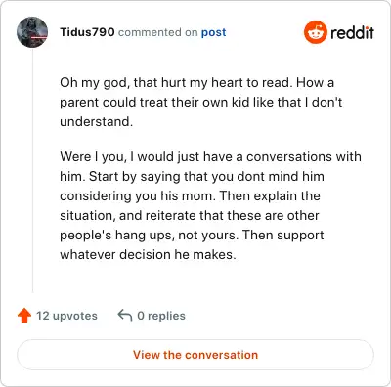Click the line "whatever decision he makes."

tap(148, 254)
